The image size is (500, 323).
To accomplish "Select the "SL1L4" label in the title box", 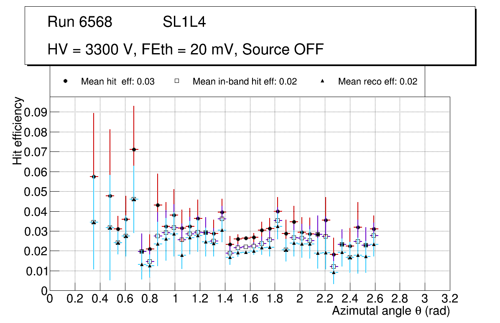I will click(184, 22).
